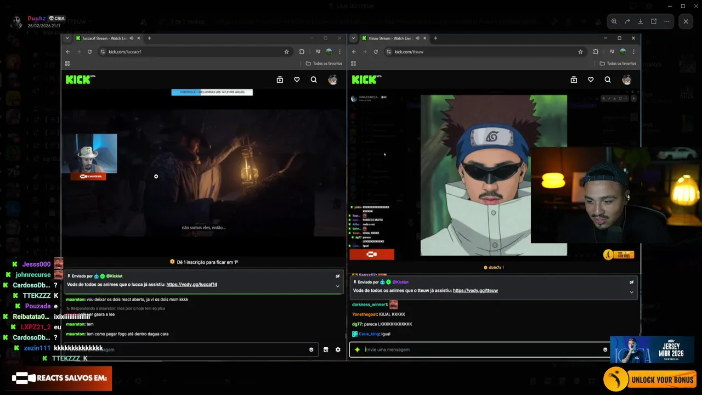Screen dimensions: 702x395
Task: Open emoji picker in luccacrf chat
Action: pos(311,349)
